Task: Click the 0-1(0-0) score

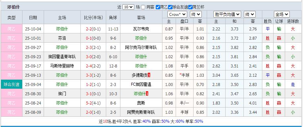Action: coord(93,38)
